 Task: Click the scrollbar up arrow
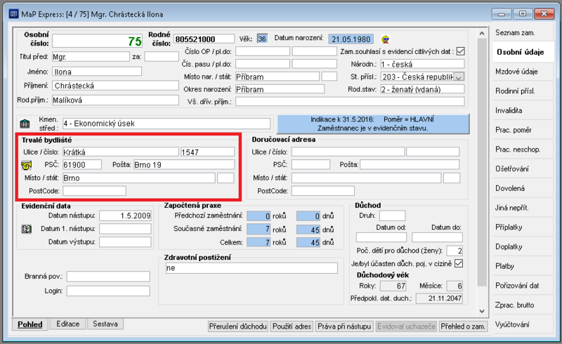click(x=482, y=33)
